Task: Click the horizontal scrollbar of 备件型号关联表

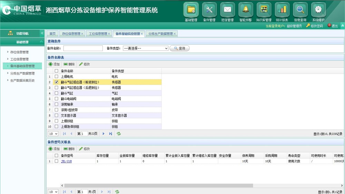Action: coord(159,185)
